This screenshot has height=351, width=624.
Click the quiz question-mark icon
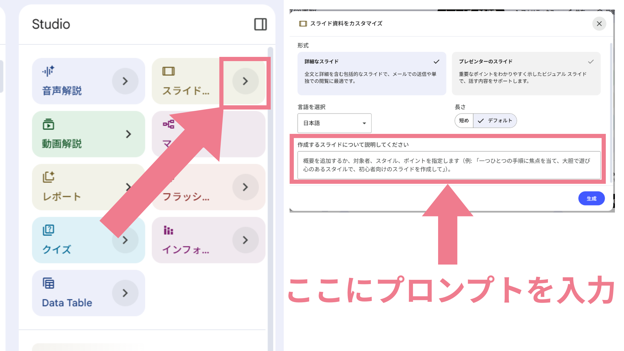(48, 230)
